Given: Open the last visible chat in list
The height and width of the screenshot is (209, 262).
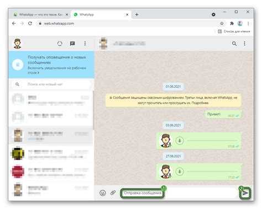Looking at the screenshot, I should click(51, 190).
